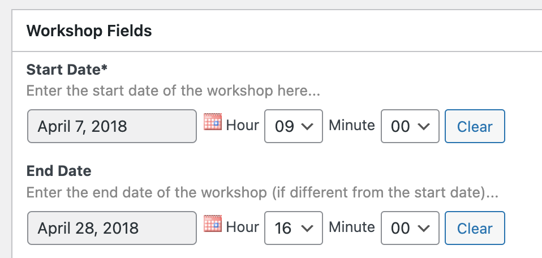
Task: Clear the Start Date value
Action: coord(475,126)
